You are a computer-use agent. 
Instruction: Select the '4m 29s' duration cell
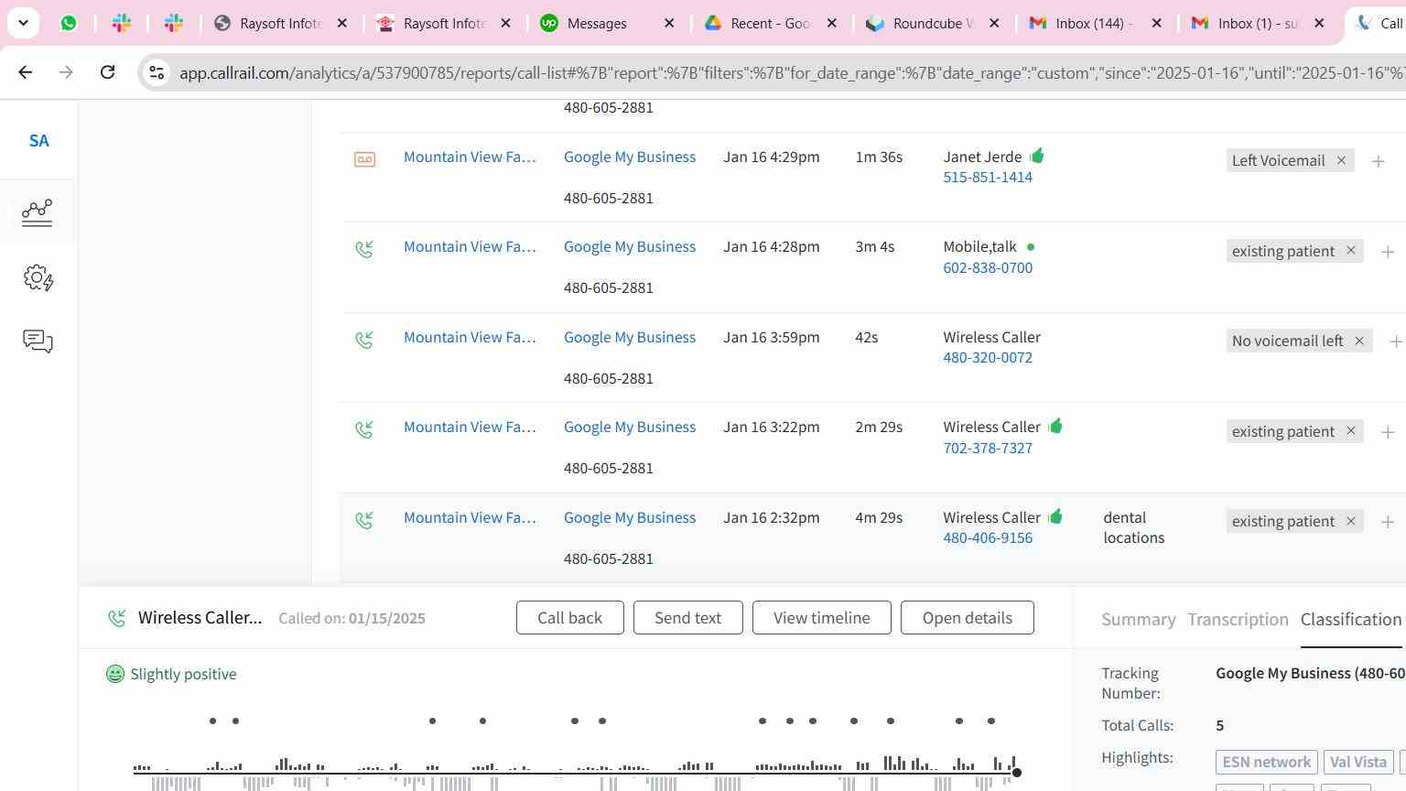tap(879, 518)
